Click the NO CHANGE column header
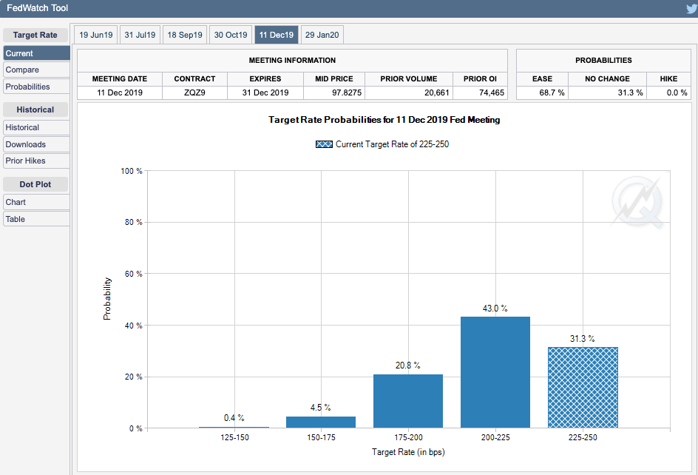 coord(607,79)
